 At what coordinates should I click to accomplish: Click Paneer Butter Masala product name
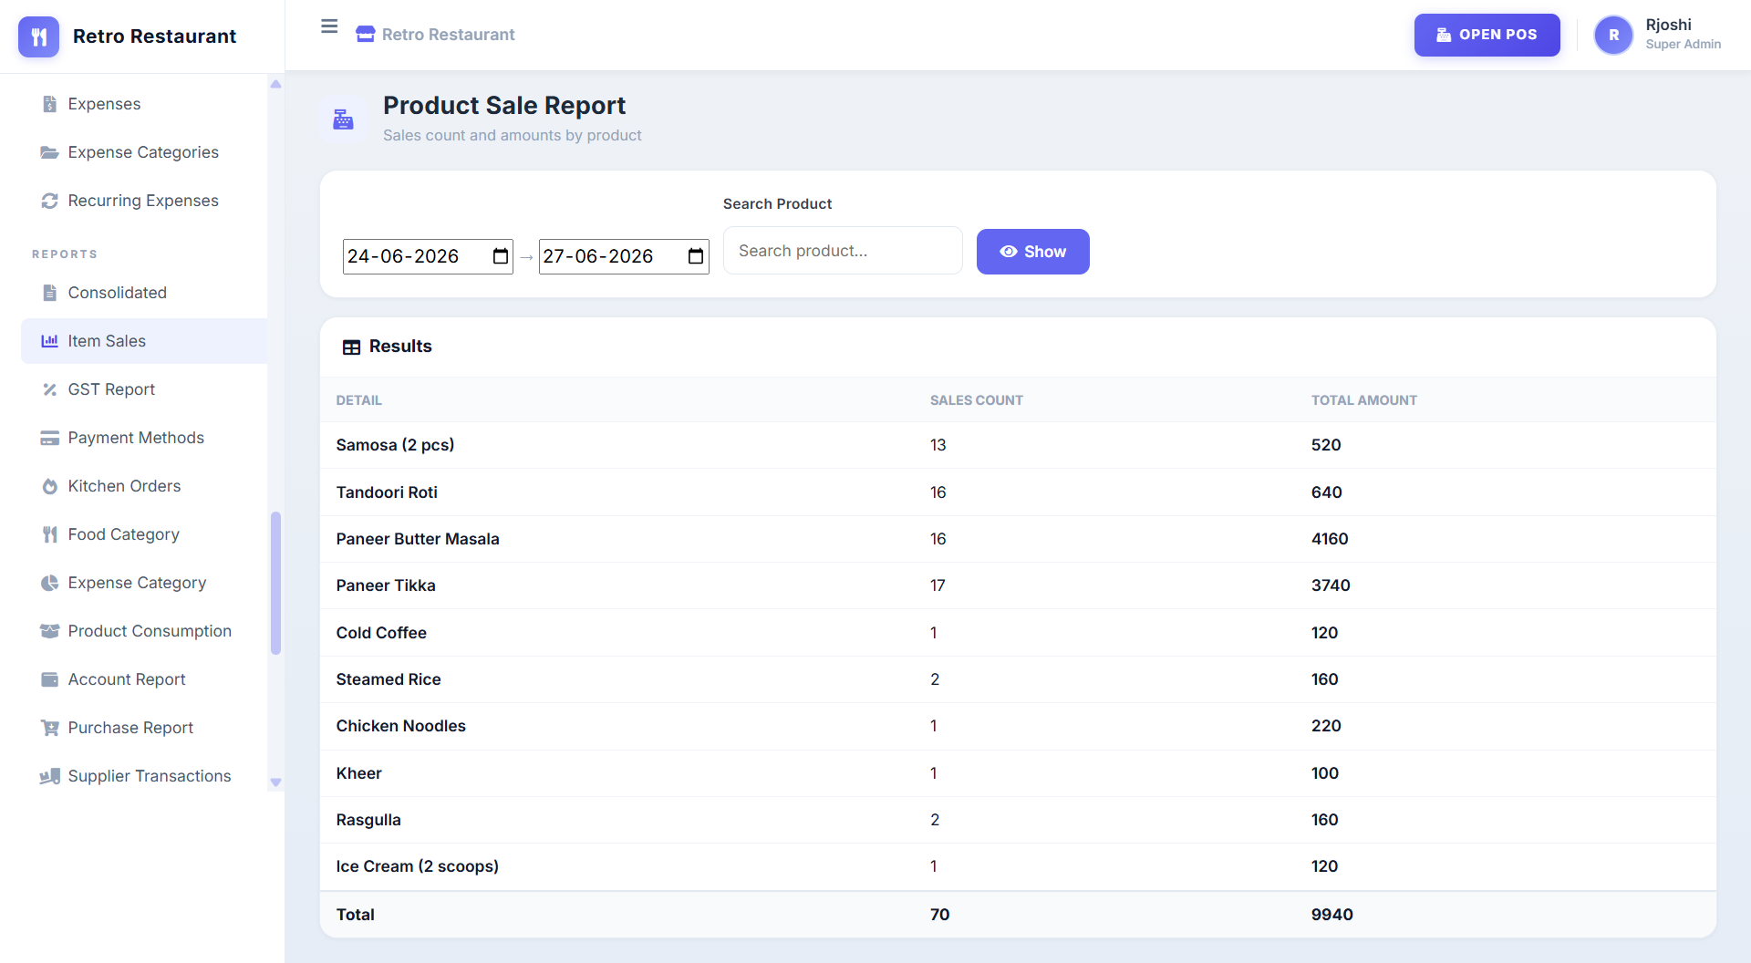coord(418,539)
